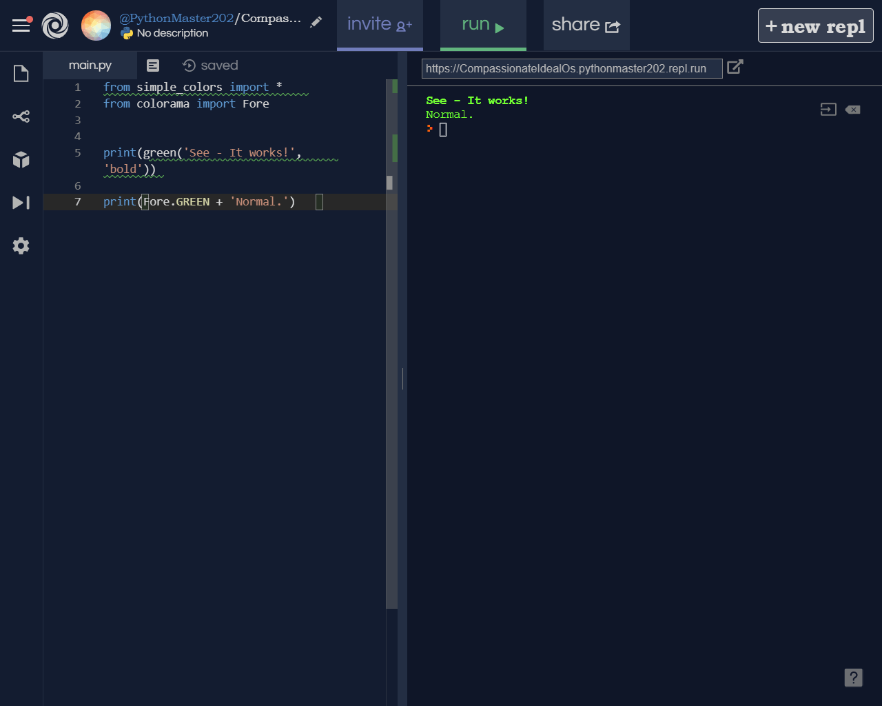Click the console input redirect icon
The width and height of the screenshot is (882, 706).
828,110
